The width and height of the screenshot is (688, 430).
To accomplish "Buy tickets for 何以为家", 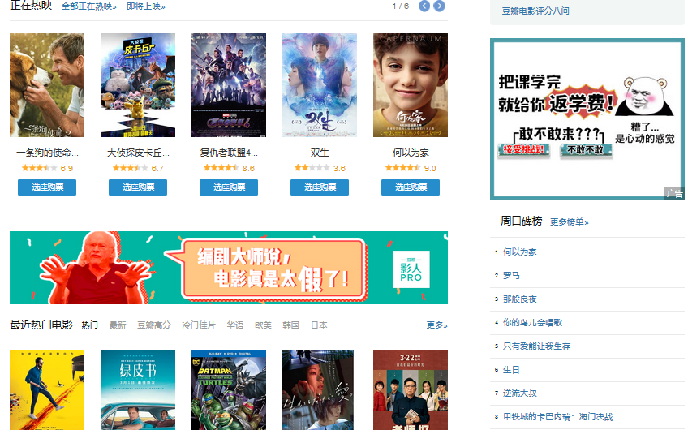I will click(411, 187).
